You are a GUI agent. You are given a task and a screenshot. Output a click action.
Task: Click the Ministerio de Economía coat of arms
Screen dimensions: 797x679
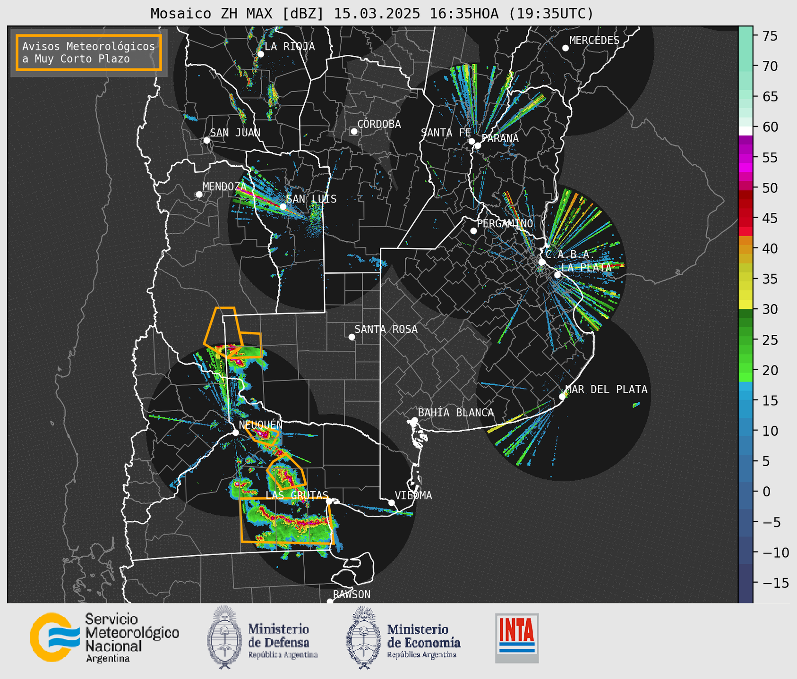(364, 637)
